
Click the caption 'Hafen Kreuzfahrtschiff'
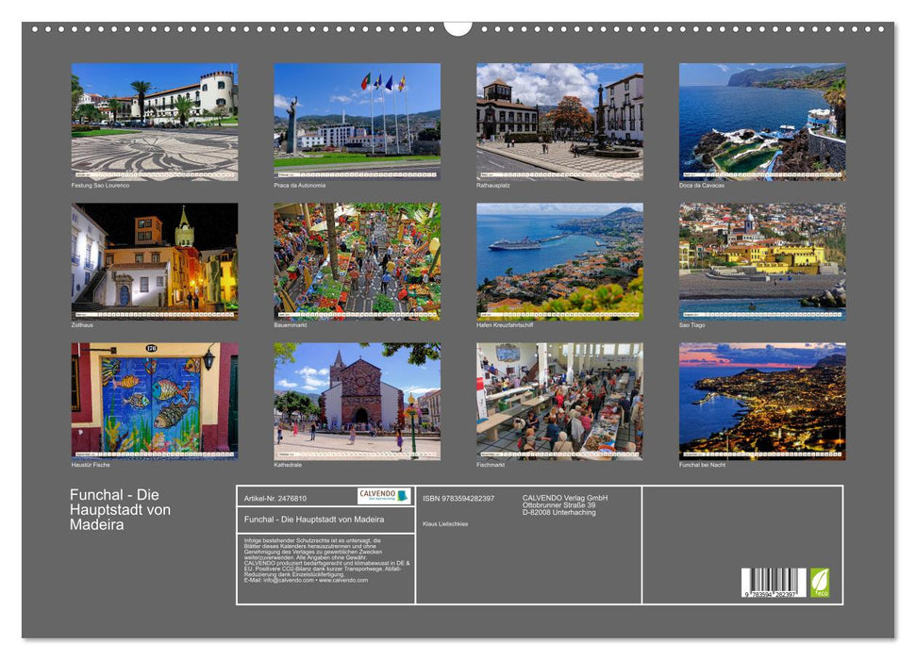pyautogui.click(x=505, y=324)
